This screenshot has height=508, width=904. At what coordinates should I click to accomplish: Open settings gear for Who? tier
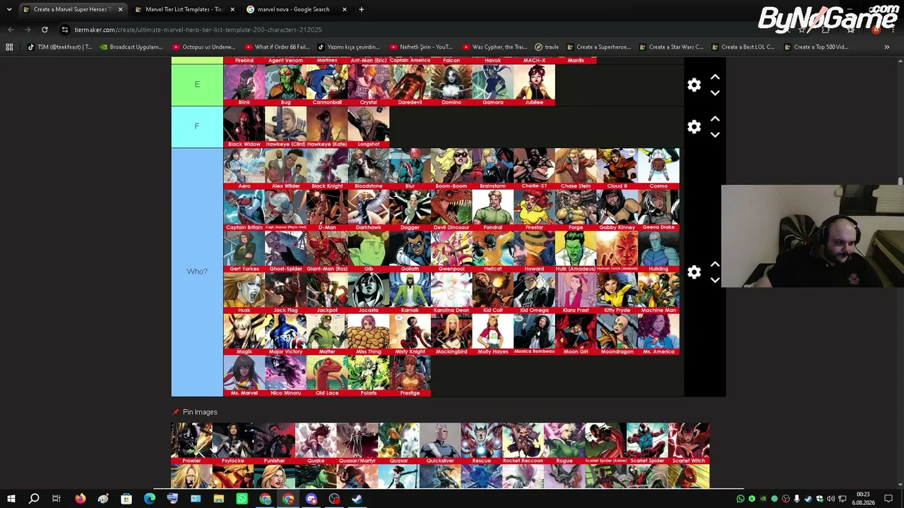click(x=694, y=272)
